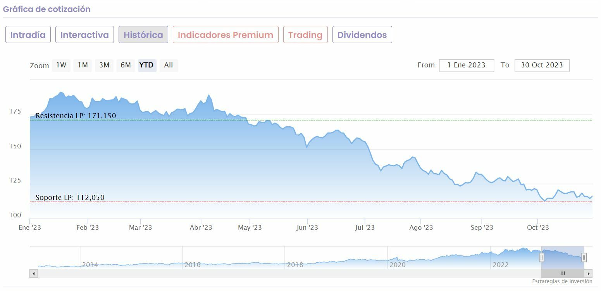Click the right navigator range handle
601x291 pixels.
584,257
